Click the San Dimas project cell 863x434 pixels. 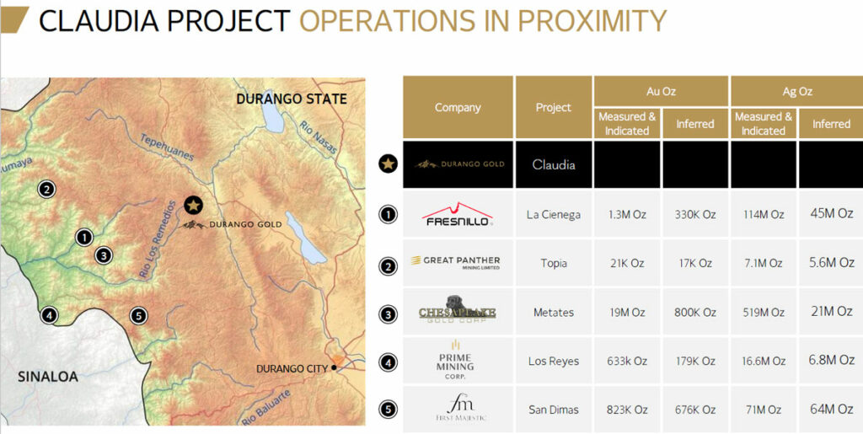coord(553,410)
